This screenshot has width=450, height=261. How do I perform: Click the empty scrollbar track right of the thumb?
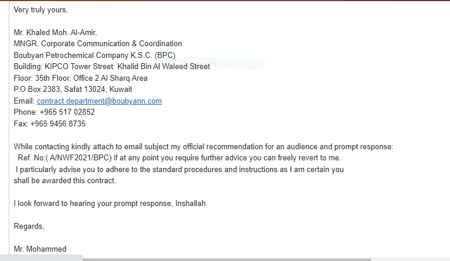click(x=410, y=260)
